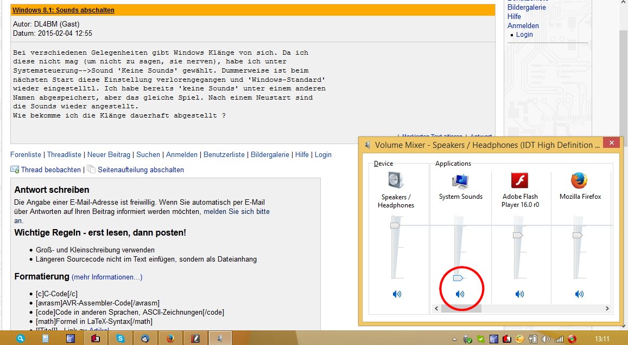Click the '[c]C-Code[/c]' list item
Screen dimensions: 628x345
pos(56,294)
